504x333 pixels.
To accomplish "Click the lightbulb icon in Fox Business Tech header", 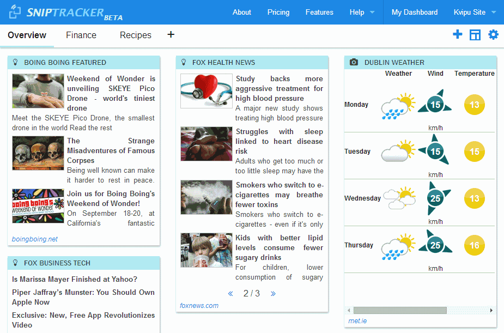I will pos(15,263).
